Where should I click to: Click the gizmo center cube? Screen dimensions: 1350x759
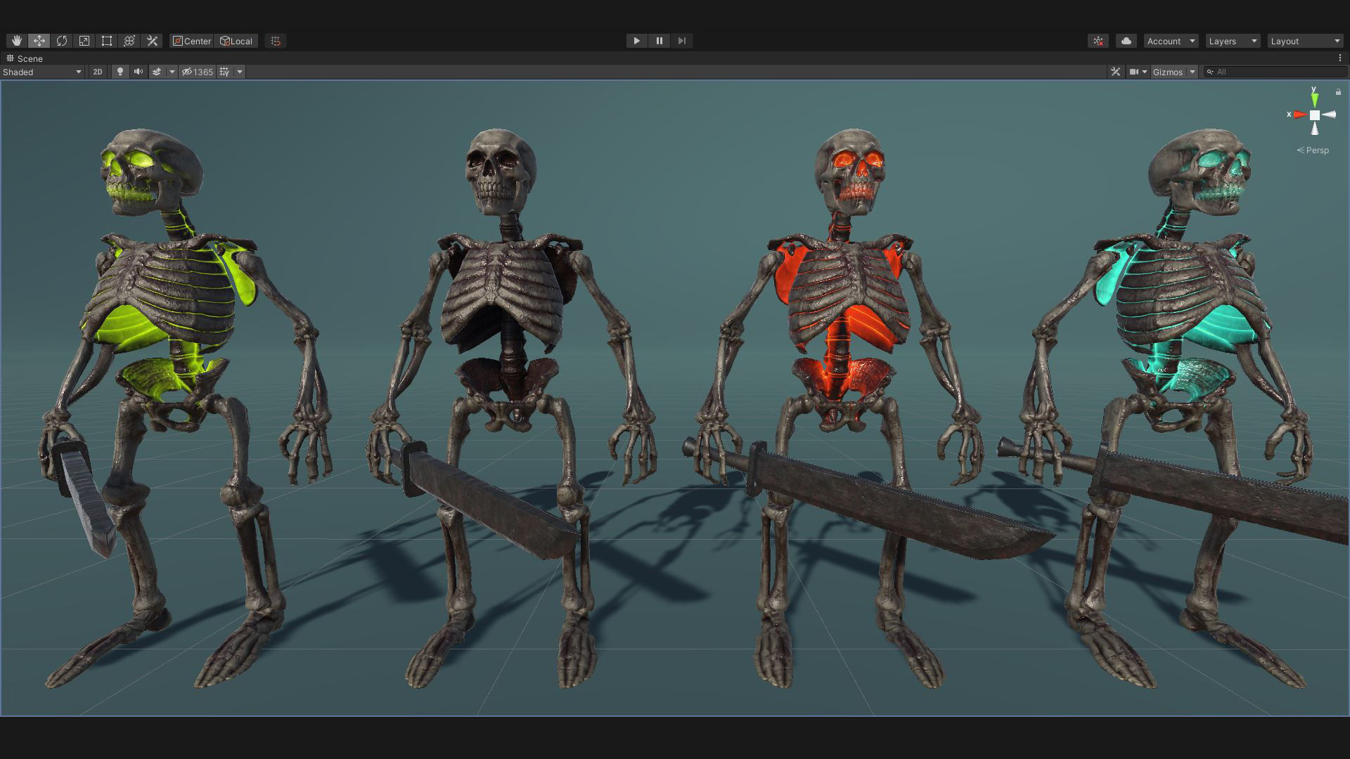(x=1314, y=115)
